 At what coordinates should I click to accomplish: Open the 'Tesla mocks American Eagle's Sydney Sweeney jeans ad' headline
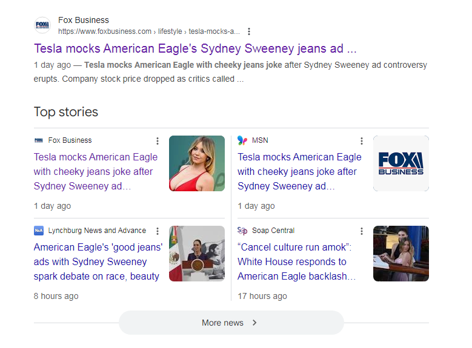(195, 48)
